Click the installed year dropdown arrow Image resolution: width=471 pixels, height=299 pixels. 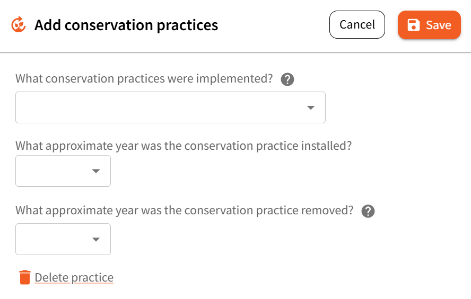(96, 171)
